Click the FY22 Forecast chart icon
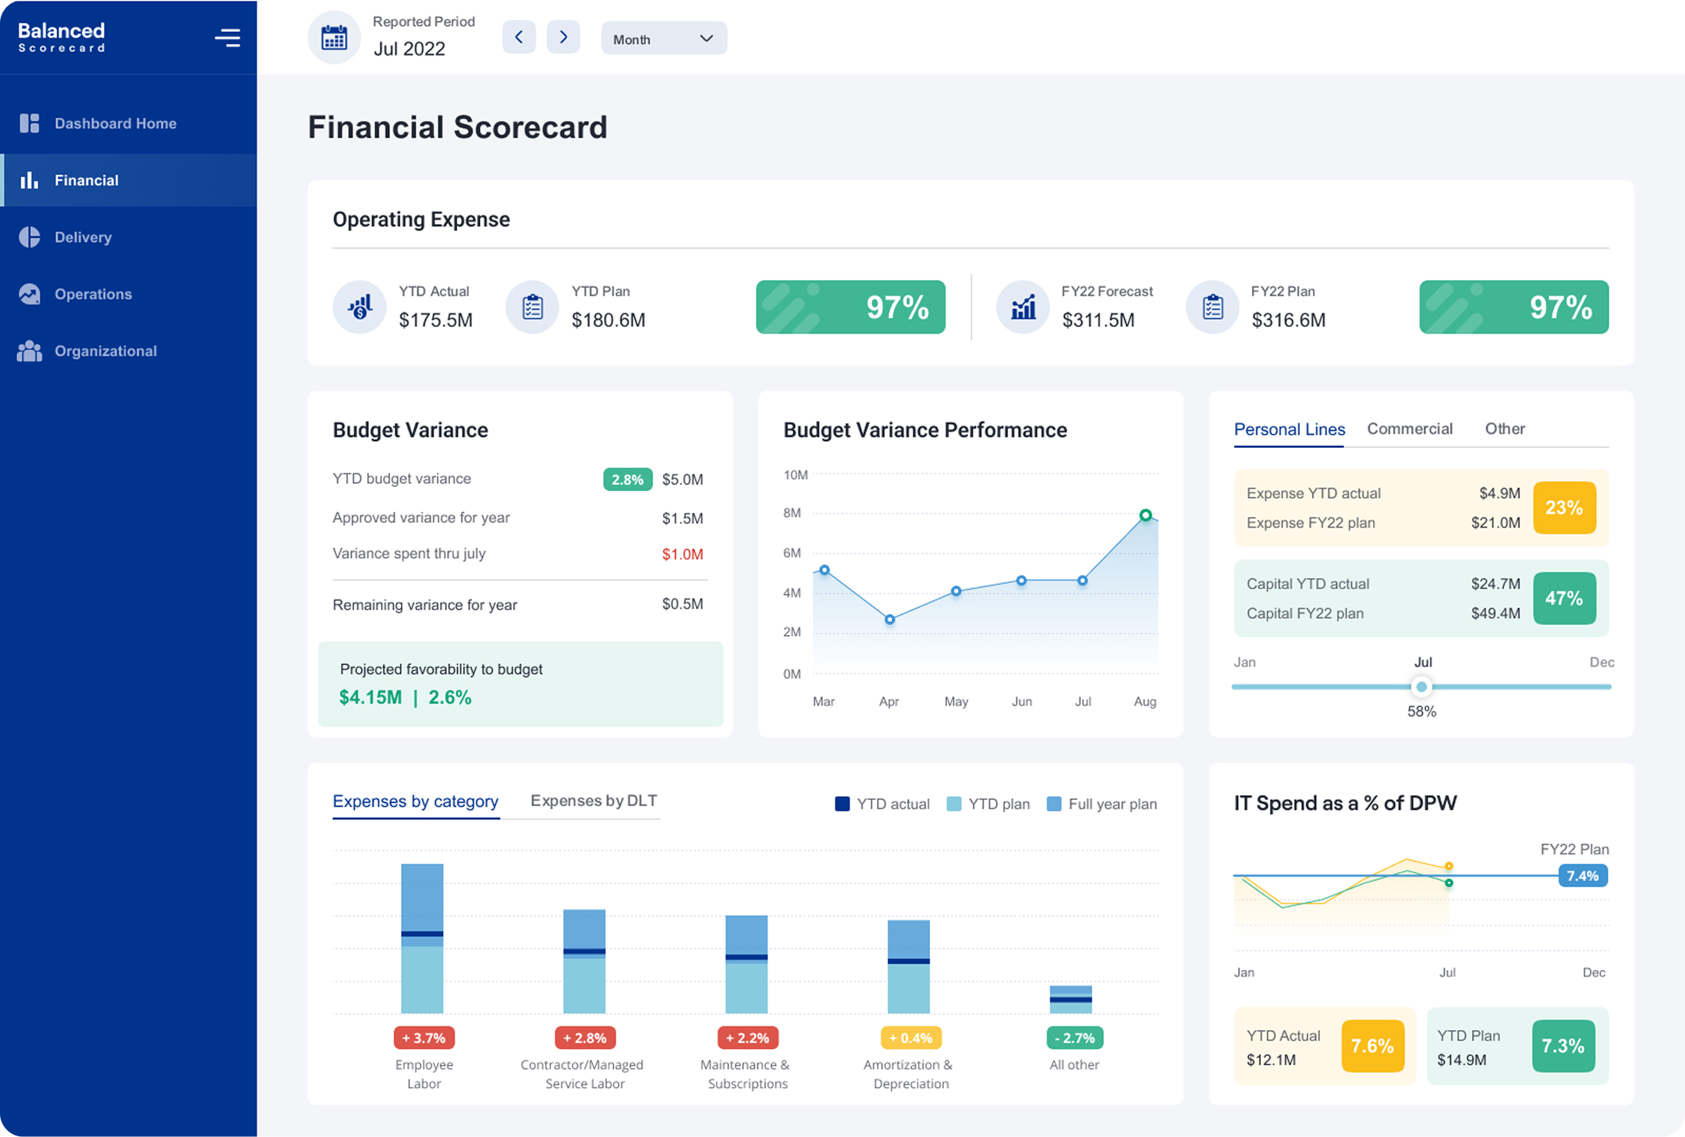 coord(1023,307)
